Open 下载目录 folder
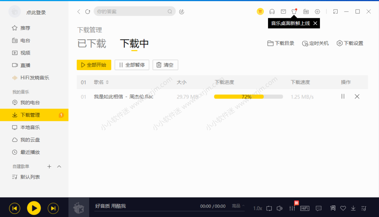This screenshot has height=217, width=379. (x=281, y=43)
